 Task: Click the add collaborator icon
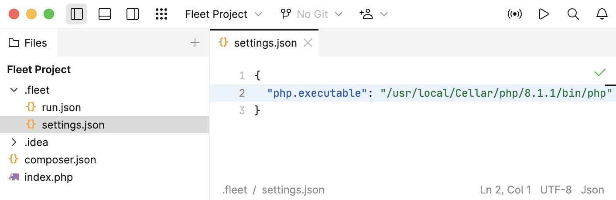click(x=366, y=14)
